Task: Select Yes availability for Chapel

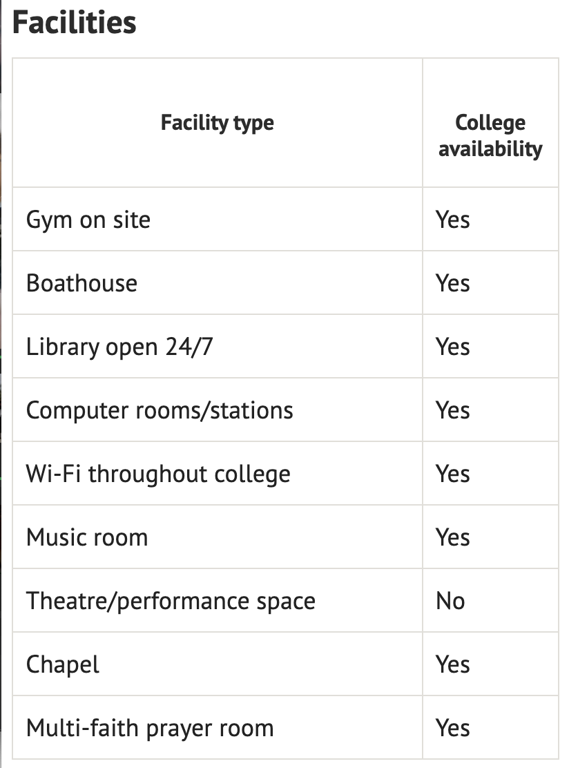Action: (453, 664)
